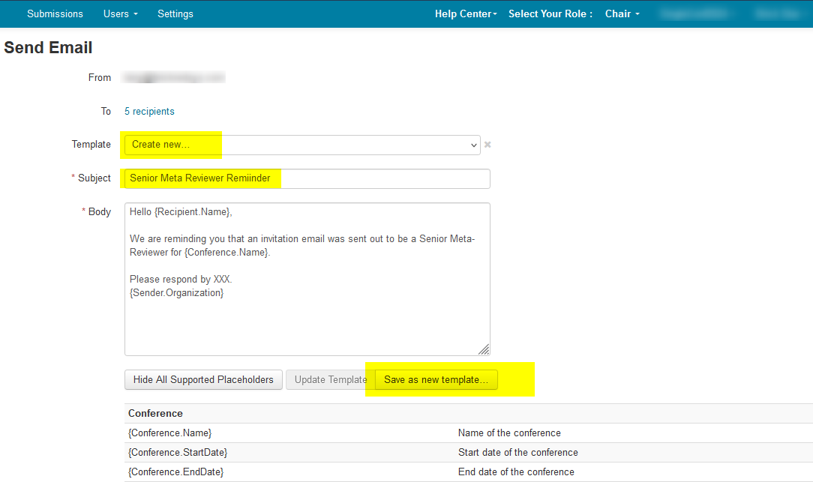Click 'End date of the conference' description
Viewport: 813px width, 482px height.
[516, 472]
